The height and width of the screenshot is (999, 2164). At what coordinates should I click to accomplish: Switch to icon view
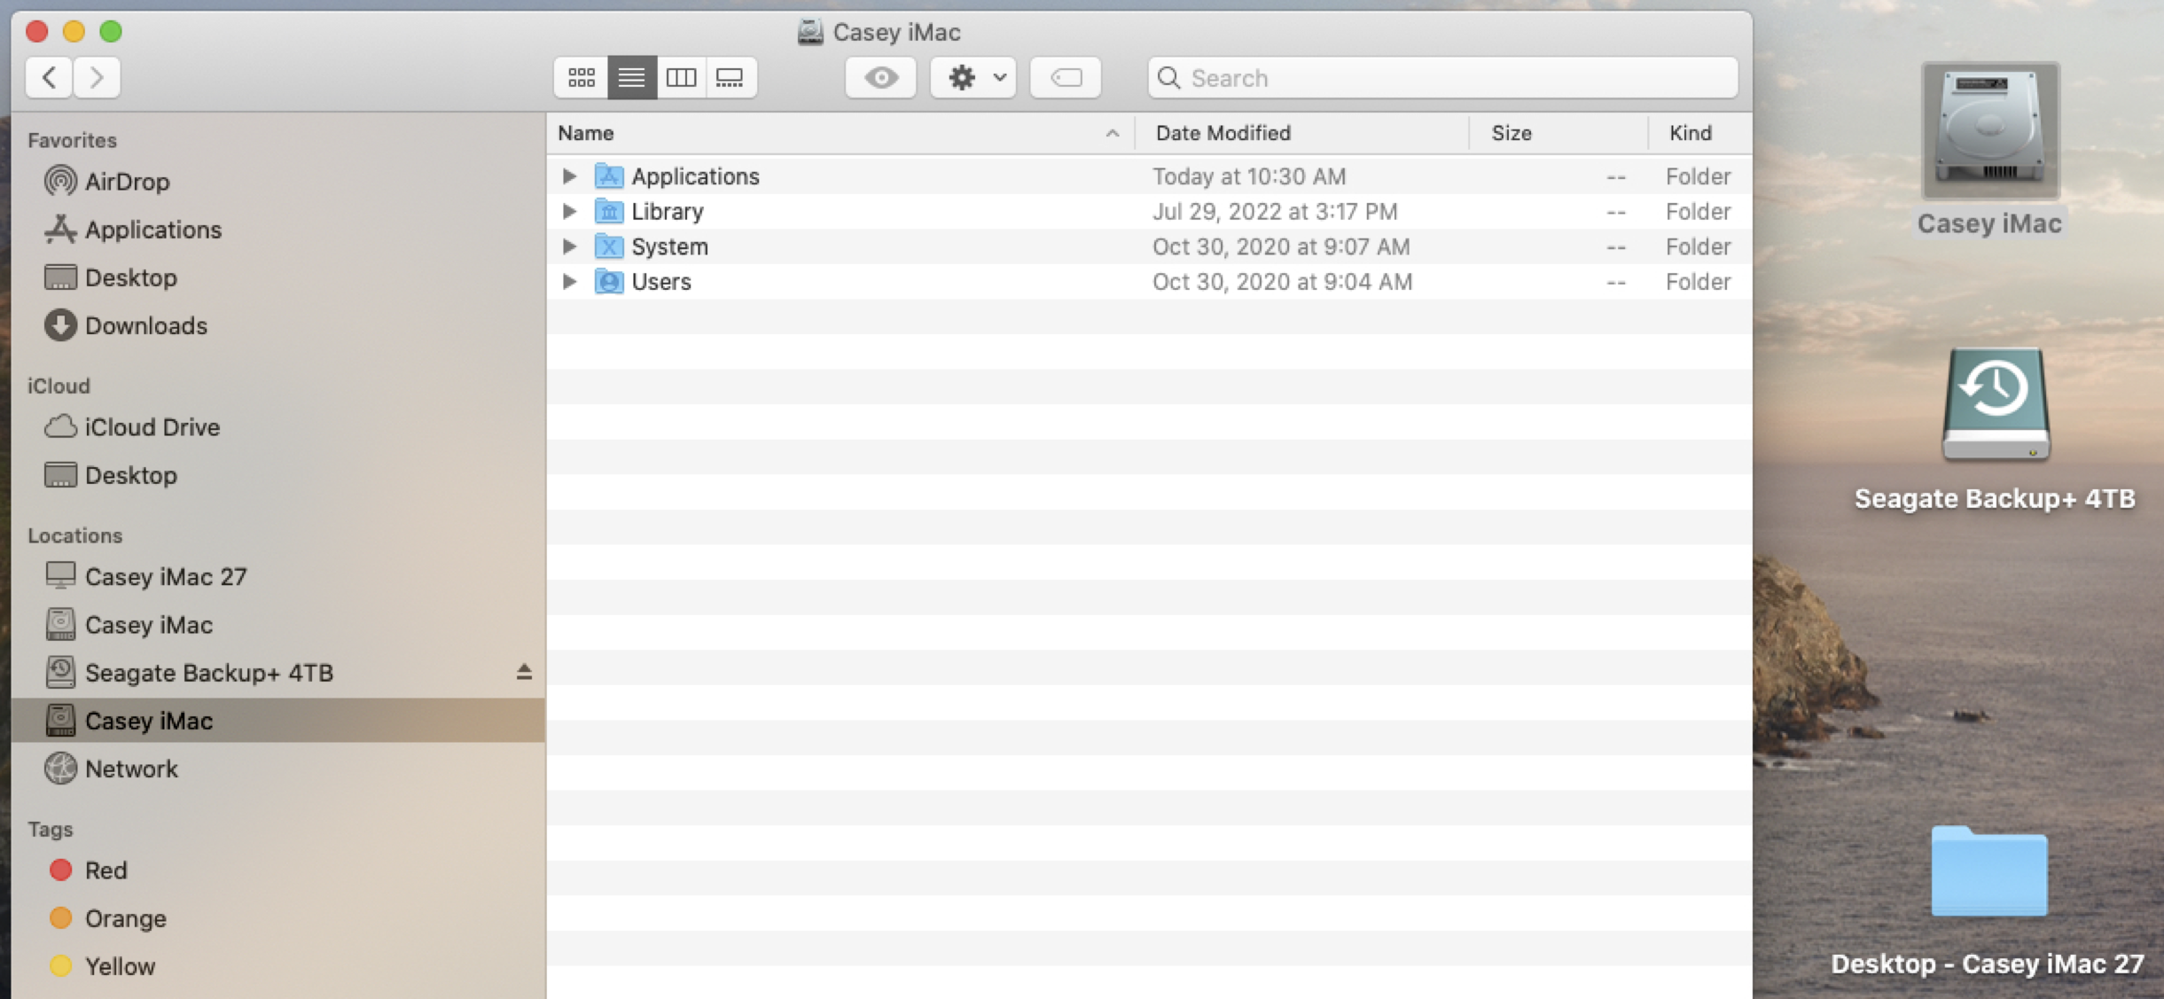click(581, 78)
